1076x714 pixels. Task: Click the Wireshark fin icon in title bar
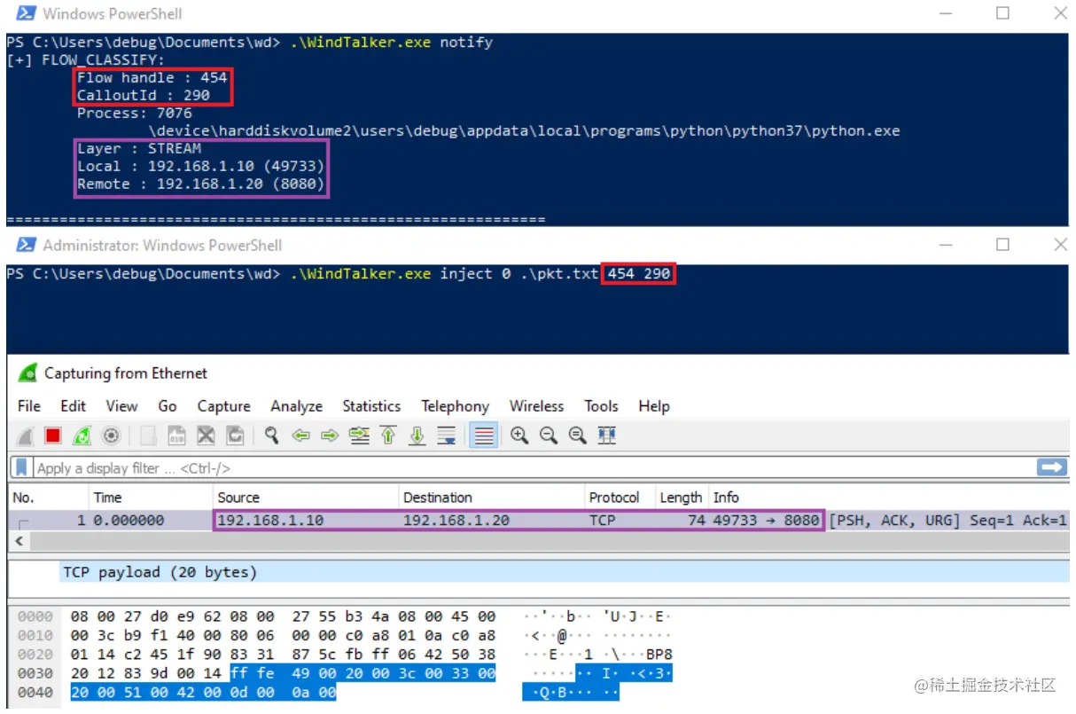point(27,373)
